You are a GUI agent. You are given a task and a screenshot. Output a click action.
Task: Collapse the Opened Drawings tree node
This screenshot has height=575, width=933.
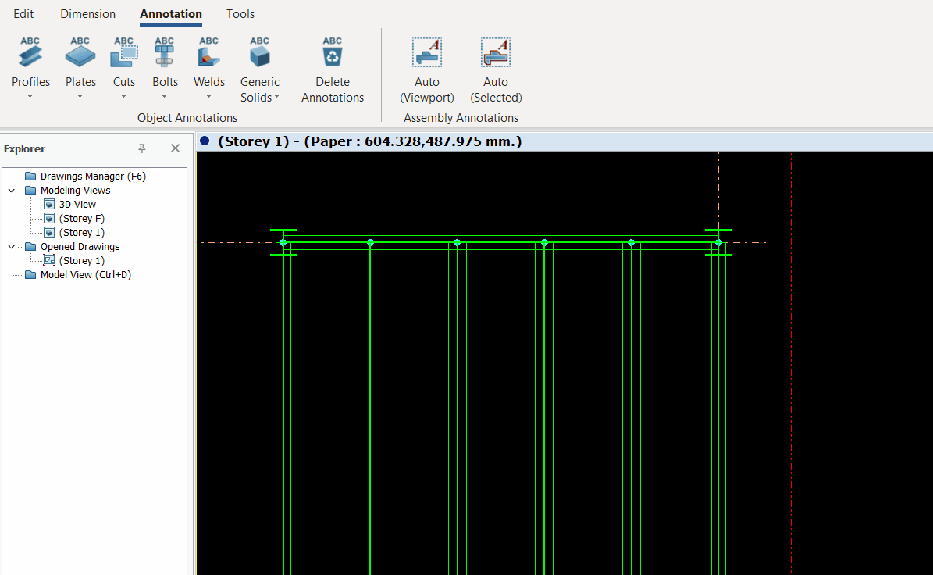(11, 247)
